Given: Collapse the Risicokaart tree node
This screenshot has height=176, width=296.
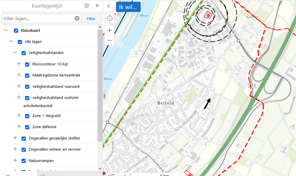Looking at the screenshot, I should [6, 30].
